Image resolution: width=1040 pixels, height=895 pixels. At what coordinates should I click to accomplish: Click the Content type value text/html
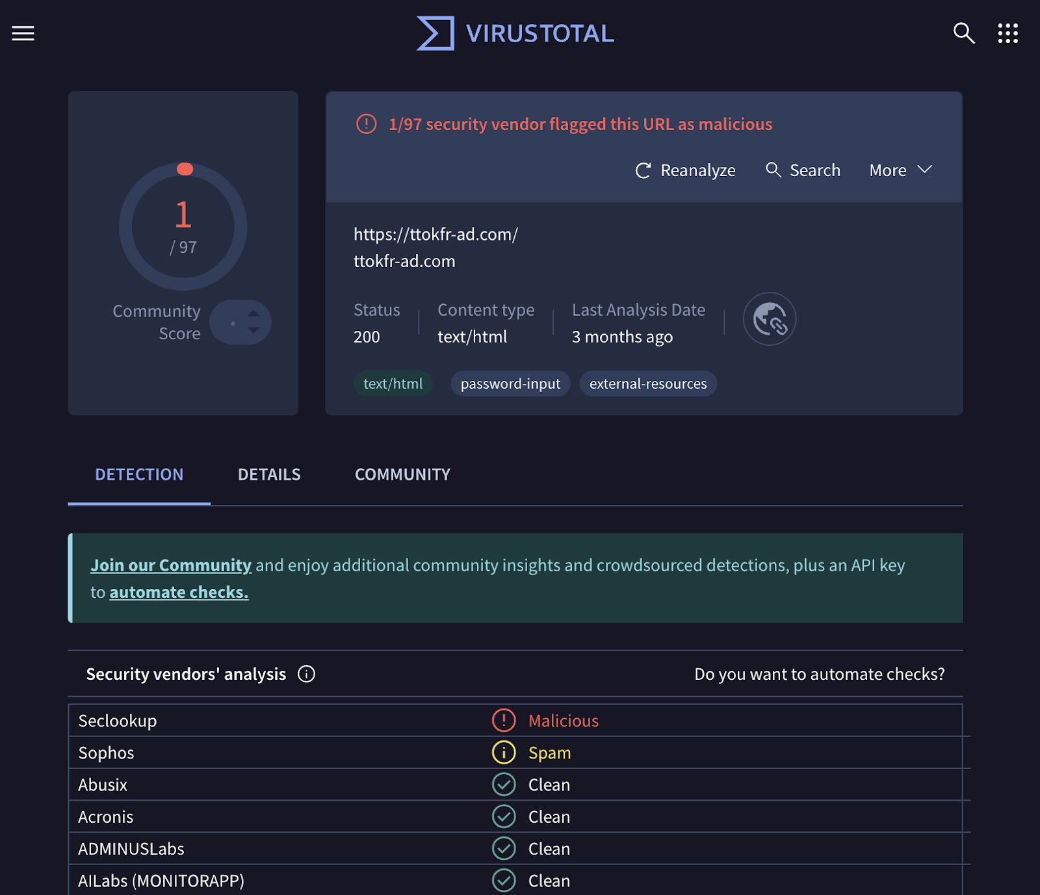point(473,337)
